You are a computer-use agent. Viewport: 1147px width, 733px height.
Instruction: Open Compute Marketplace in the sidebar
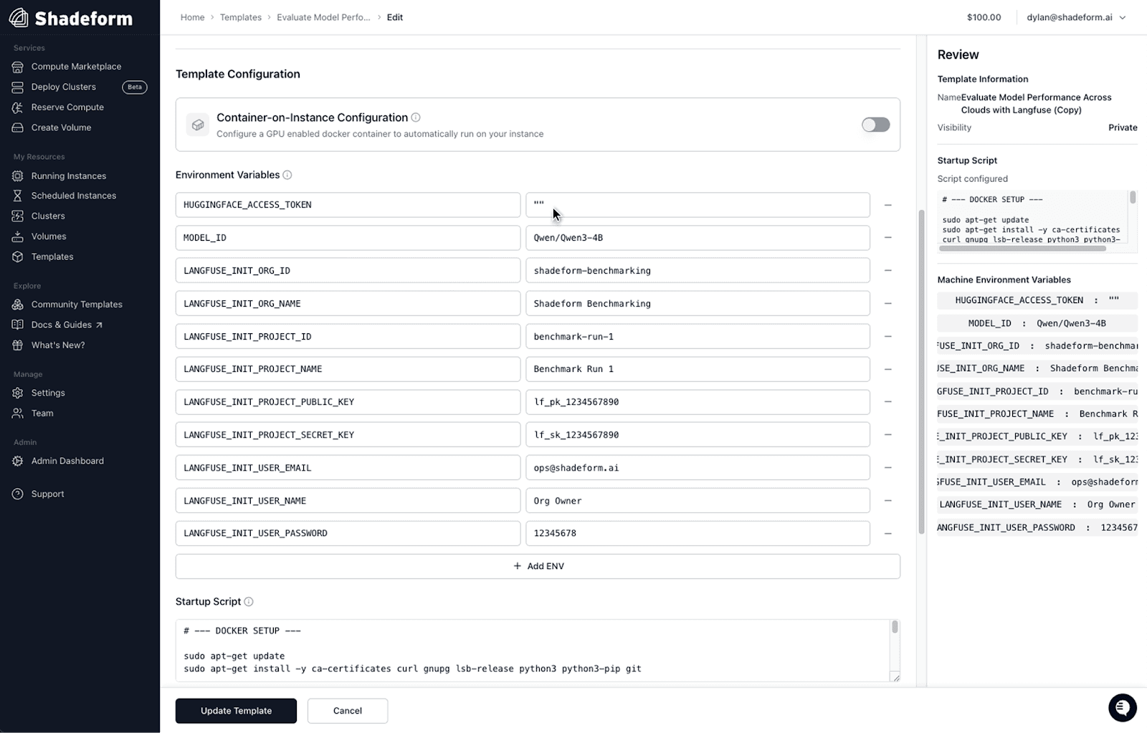[76, 67]
